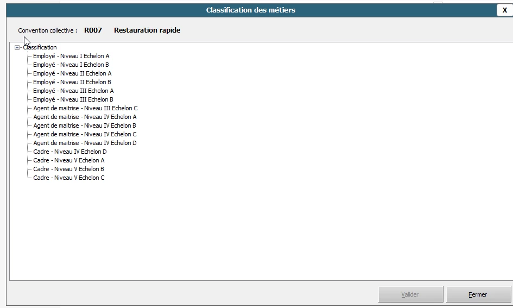Click the Classification root label
The height and width of the screenshot is (308, 513).
pos(40,47)
